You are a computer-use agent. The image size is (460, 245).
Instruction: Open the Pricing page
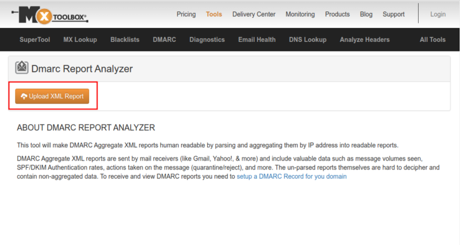click(x=186, y=14)
